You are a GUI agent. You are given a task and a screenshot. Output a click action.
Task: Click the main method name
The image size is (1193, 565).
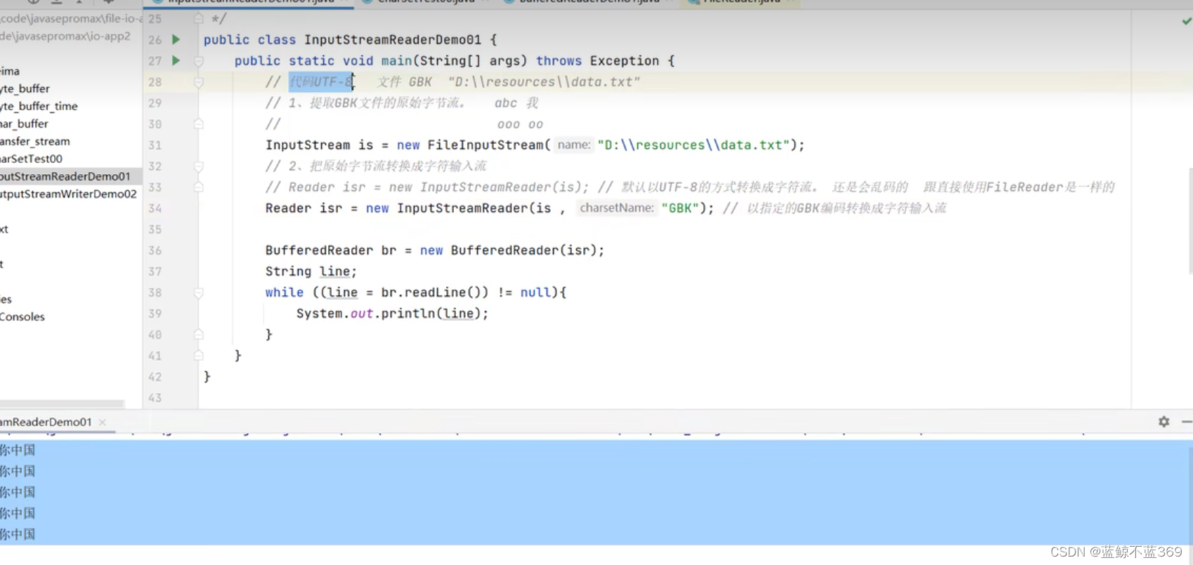coord(397,61)
